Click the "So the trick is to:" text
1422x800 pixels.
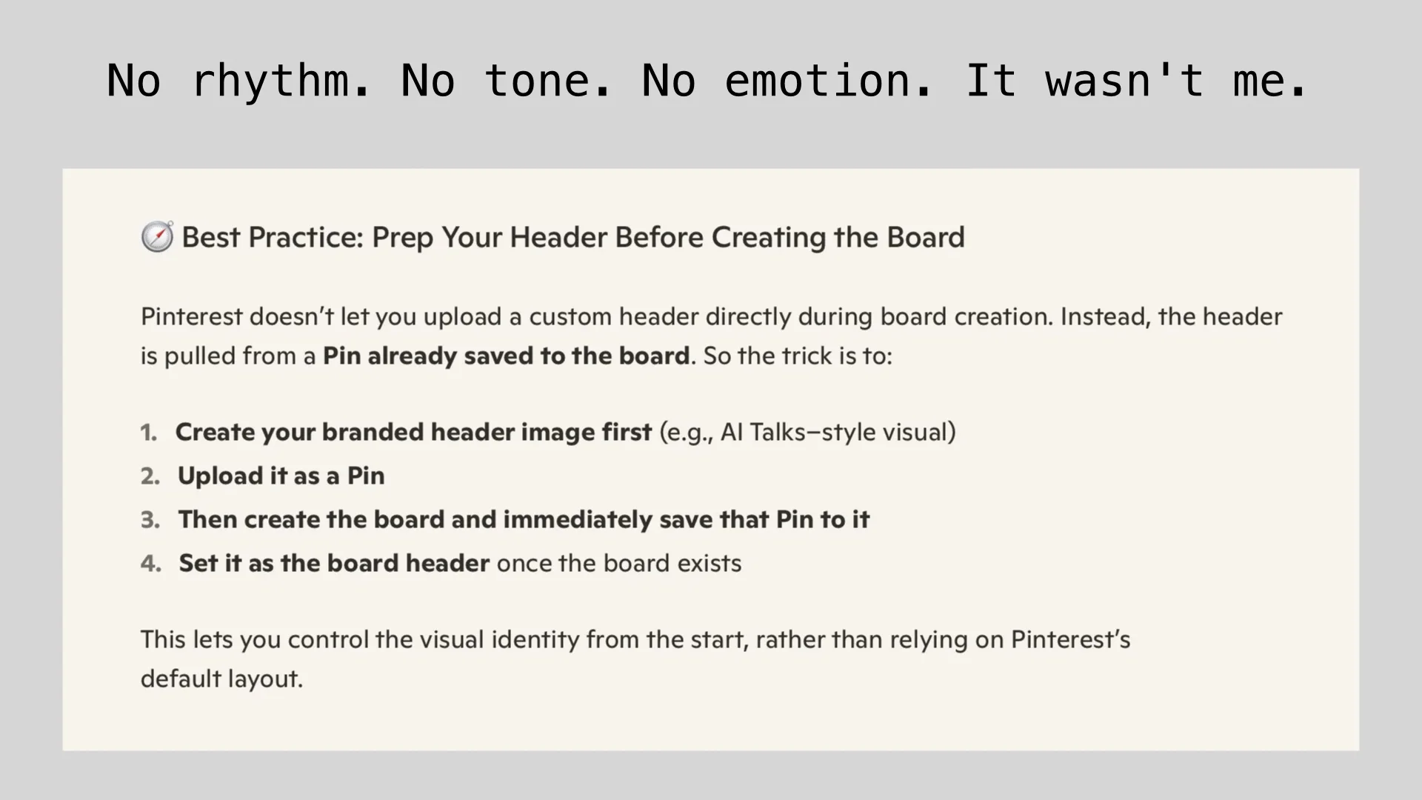click(798, 356)
